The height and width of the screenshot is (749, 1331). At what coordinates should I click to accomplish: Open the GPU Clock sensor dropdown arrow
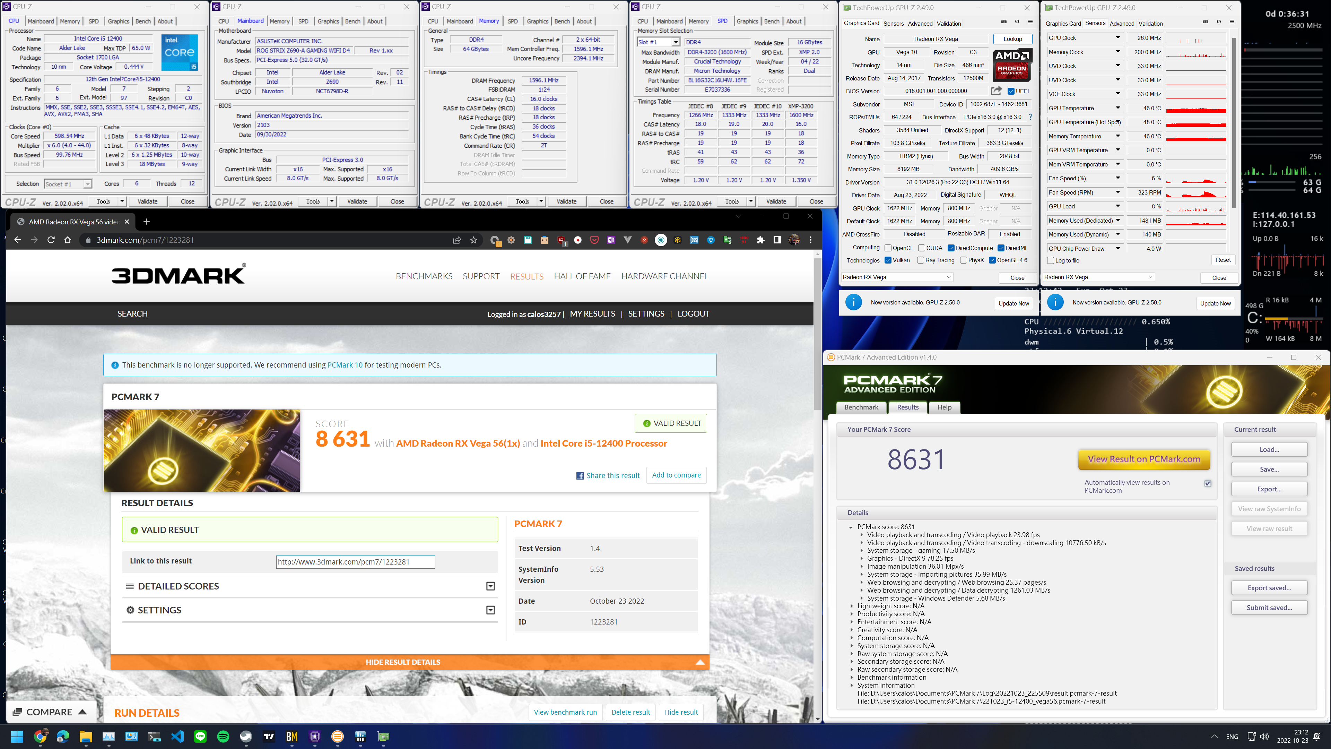[x=1117, y=38]
